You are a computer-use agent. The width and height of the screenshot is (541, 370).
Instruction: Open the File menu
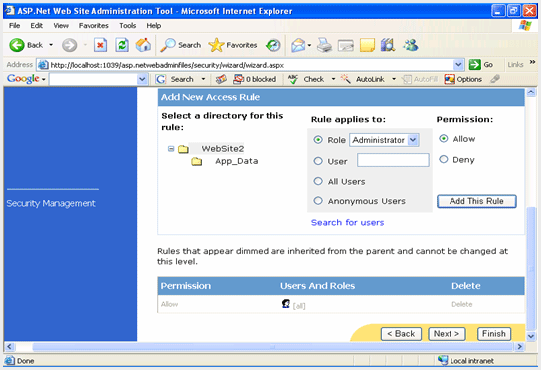pos(15,26)
